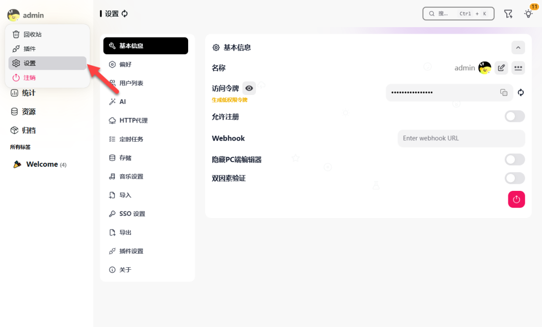Screen dimensions: 542x327
Task: Open 插件 plugins from the user menu
Action: (47, 49)
